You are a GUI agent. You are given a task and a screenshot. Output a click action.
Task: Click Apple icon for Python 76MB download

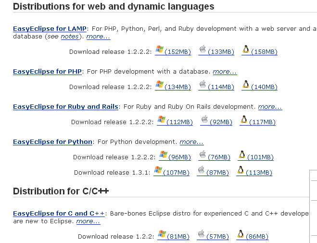click(x=203, y=154)
